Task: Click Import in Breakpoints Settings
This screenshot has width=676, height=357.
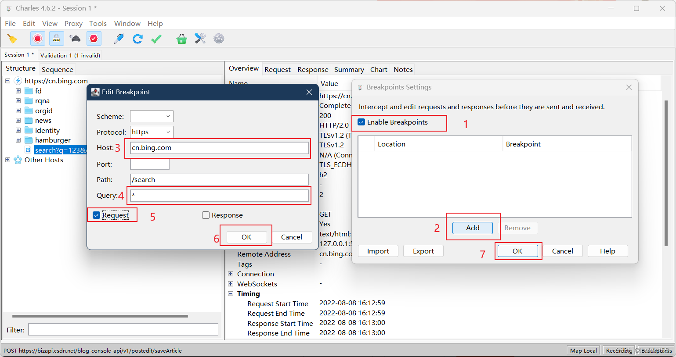Action: pyautogui.click(x=378, y=251)
